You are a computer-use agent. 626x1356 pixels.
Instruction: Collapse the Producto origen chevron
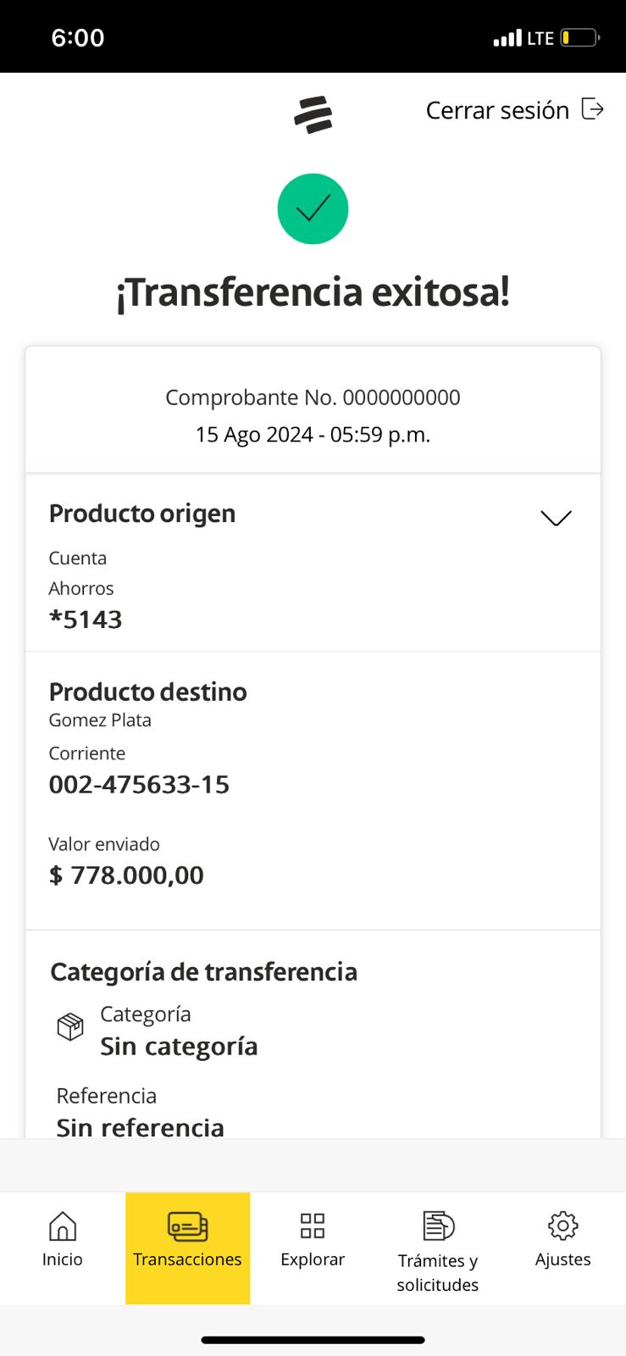(556, 517)
